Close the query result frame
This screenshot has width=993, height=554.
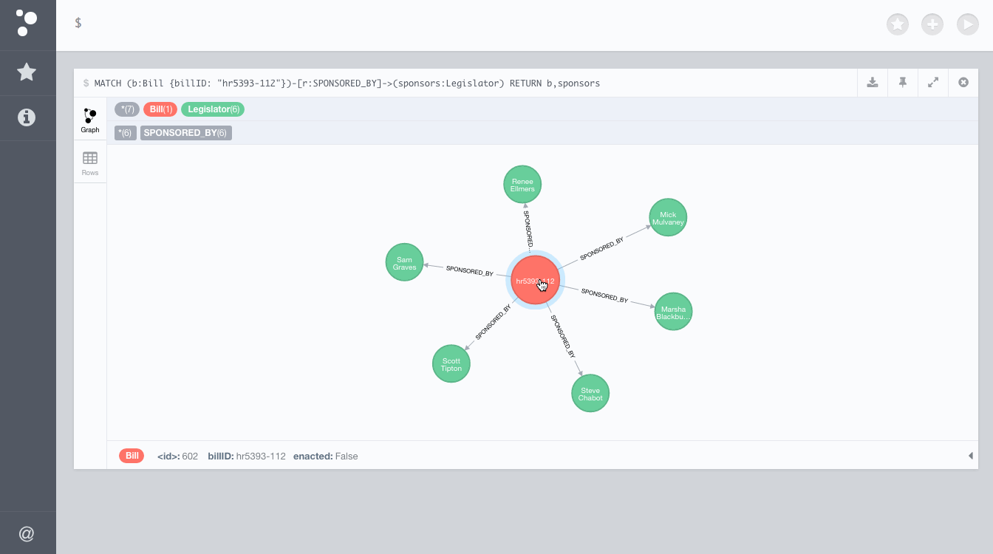tap(963, 83)
